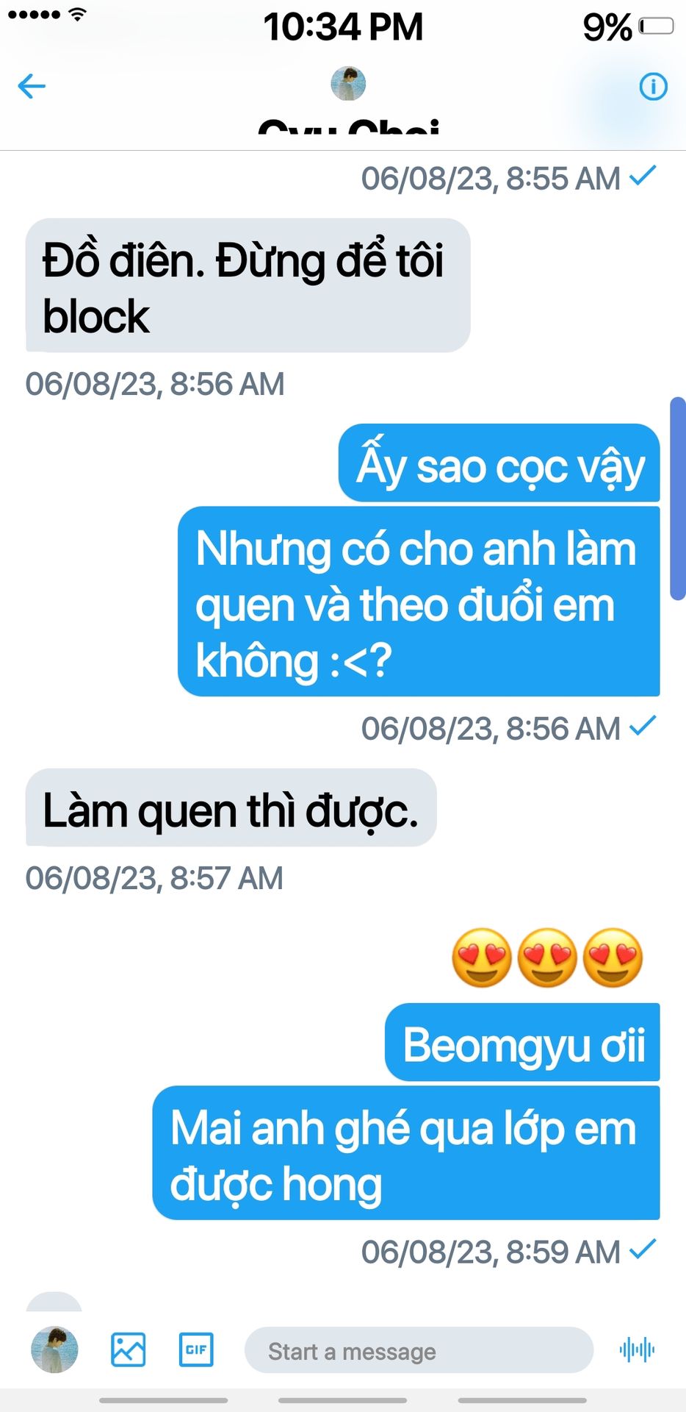Tap the 8:56 AM sent checkmark

tap(643, 725)
